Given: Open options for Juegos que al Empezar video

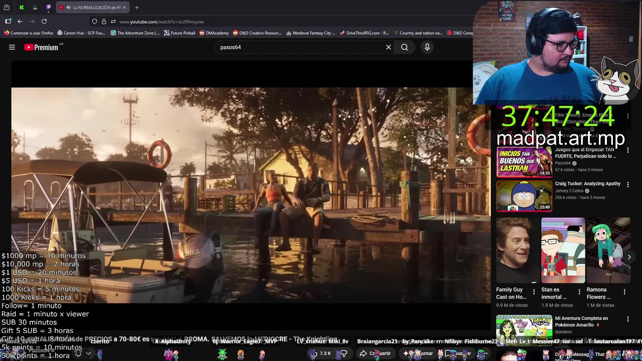Looking at the screenshot, I should click(x=628, y=150).
